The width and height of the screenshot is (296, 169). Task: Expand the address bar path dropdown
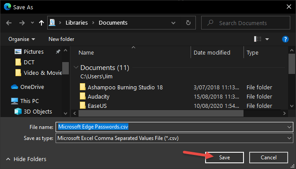click(173, 23)
